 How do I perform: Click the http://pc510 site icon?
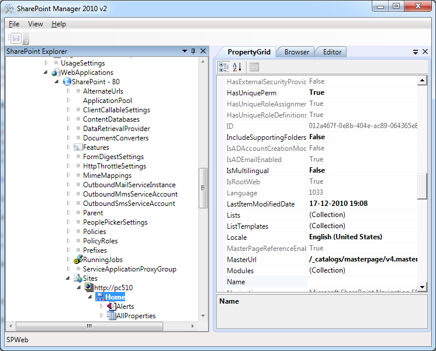89,287
